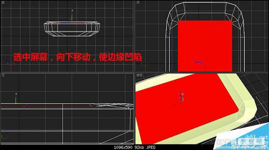Click the 1096x590 92kb JPEG caption
This screenshot has width=269, height=150.
coord(135,147)
